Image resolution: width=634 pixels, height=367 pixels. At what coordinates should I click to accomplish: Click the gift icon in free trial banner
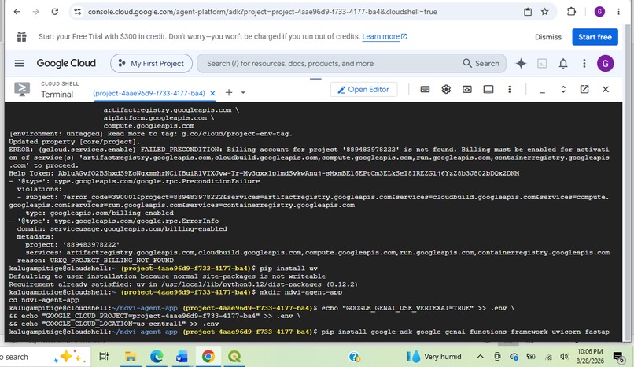[21, 37]
